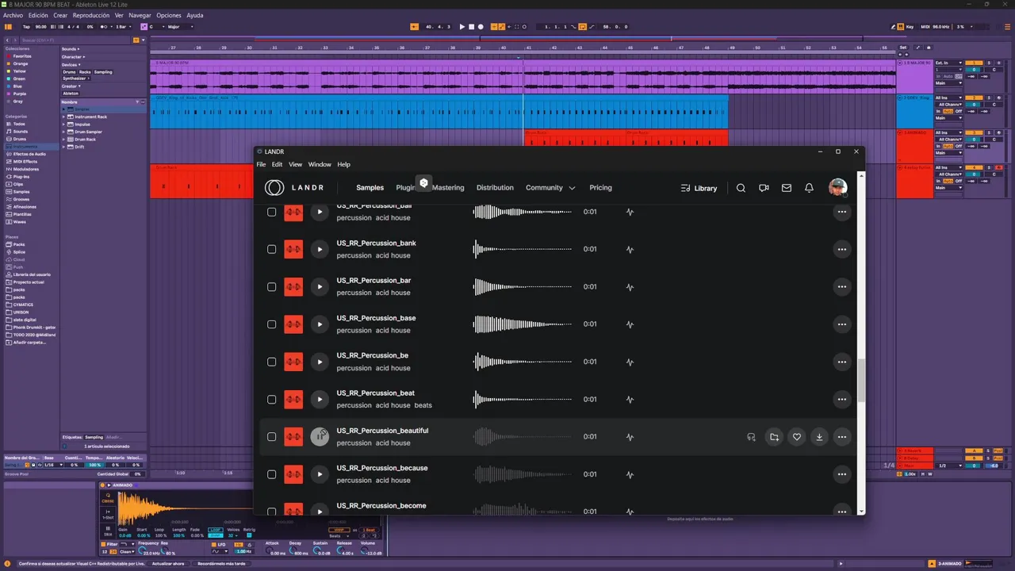Viewport: 1015px width, 571px height.
Task: Open more options for US_RR_Percussion_beautiful
Action: 842,437
